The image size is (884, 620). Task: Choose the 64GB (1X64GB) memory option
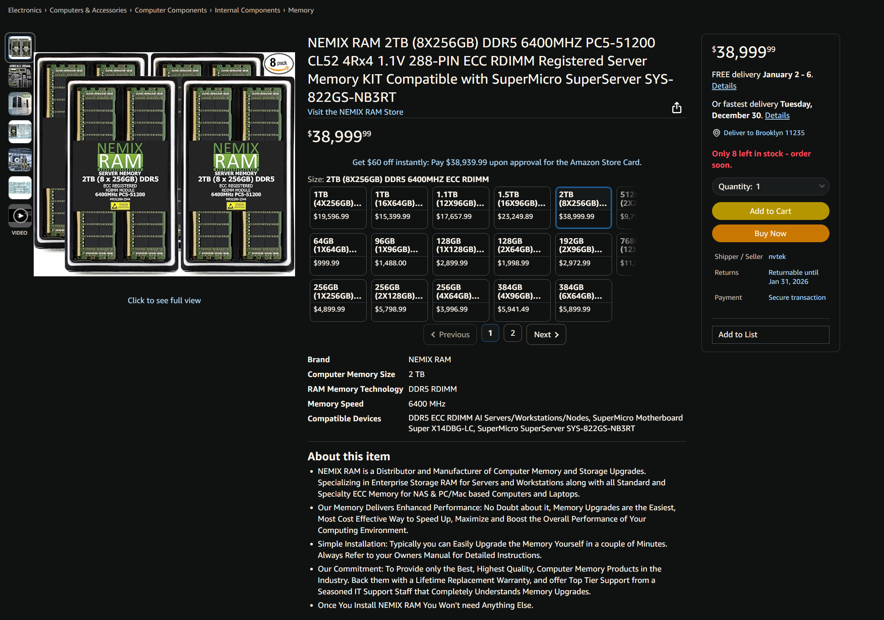338,254
